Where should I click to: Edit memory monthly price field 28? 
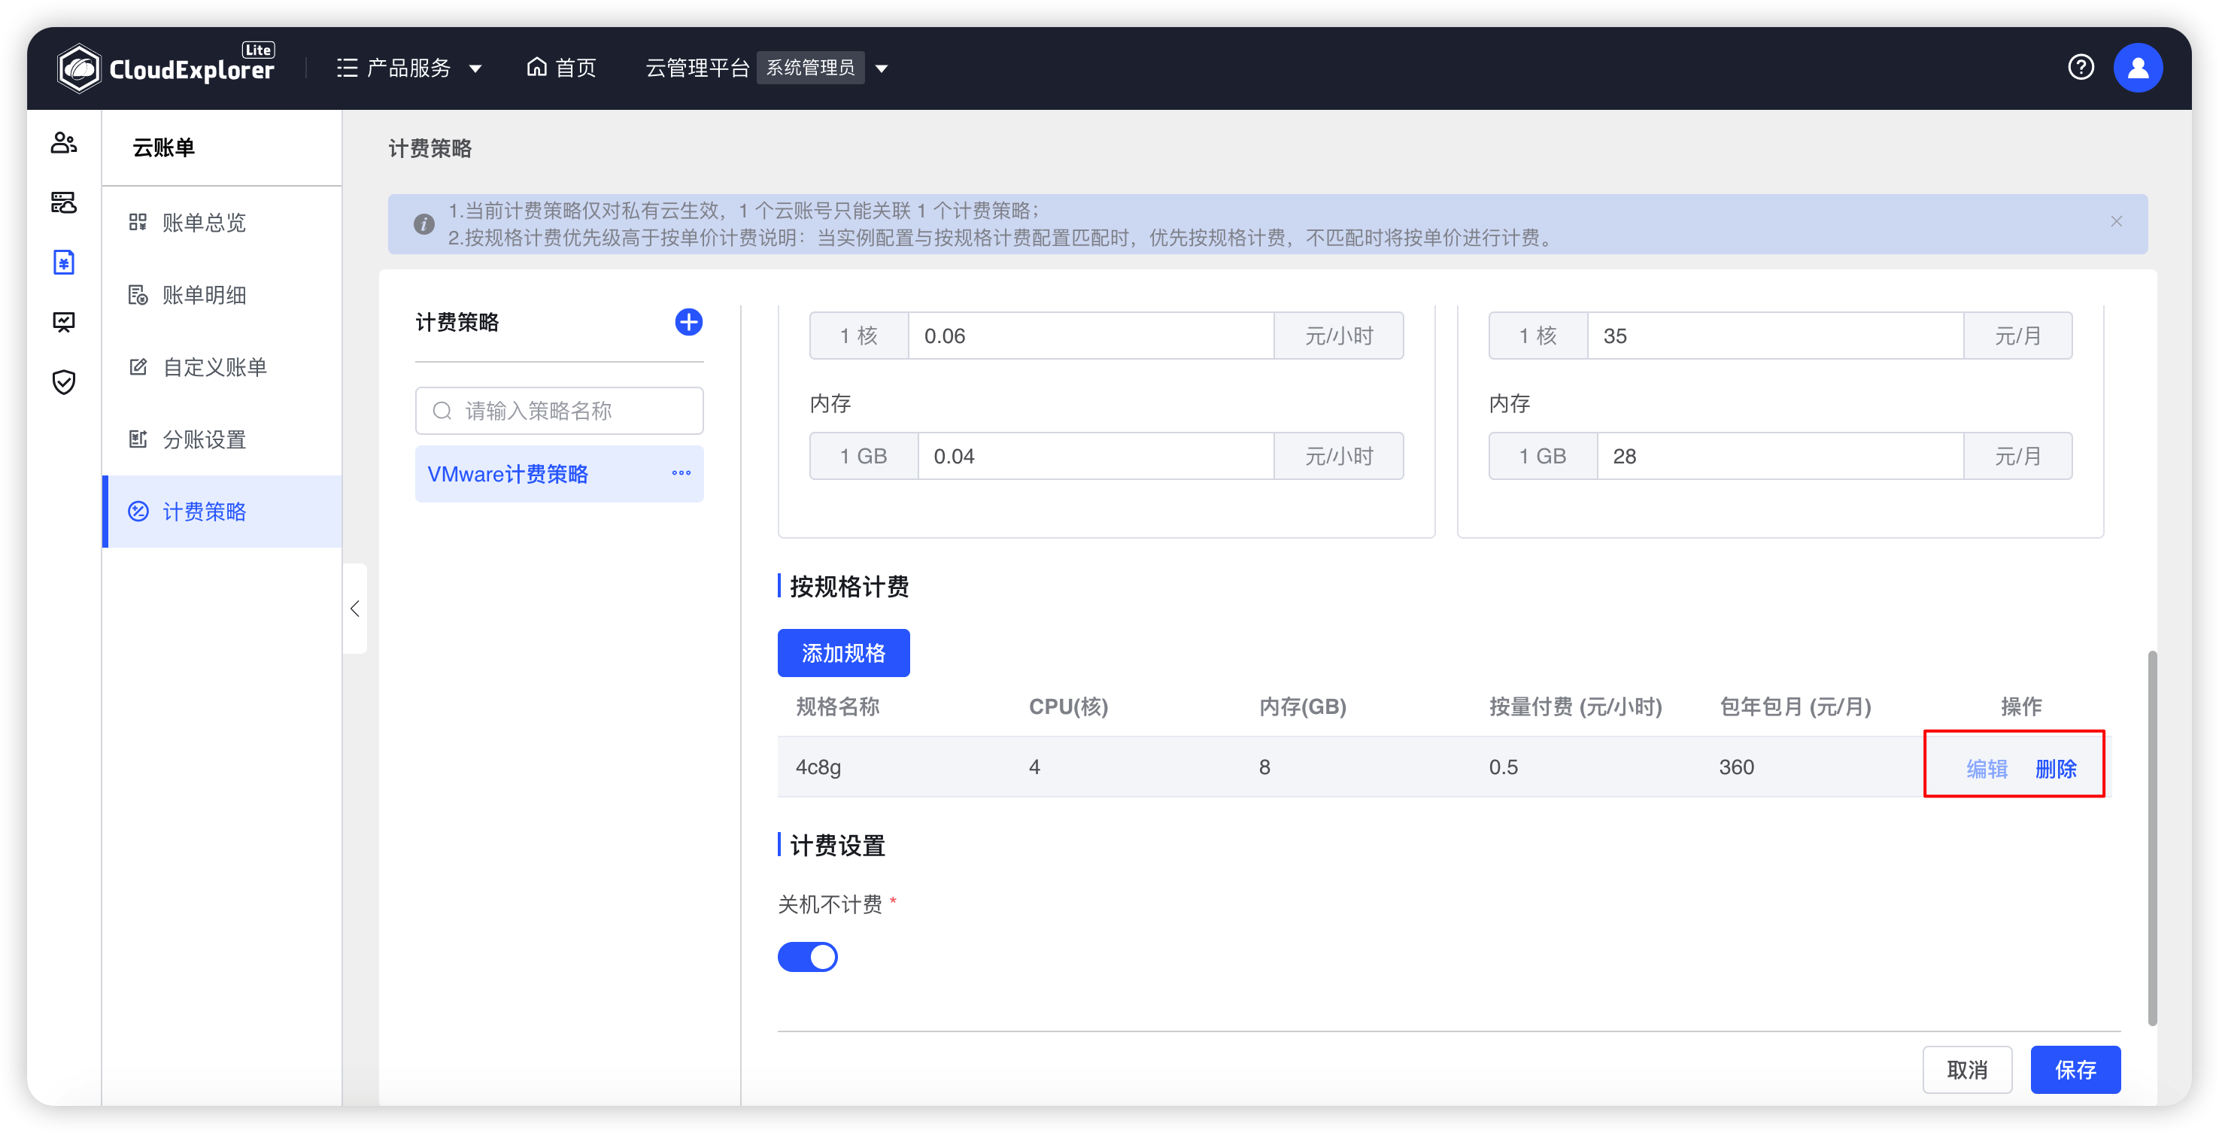click(1780, 457)
